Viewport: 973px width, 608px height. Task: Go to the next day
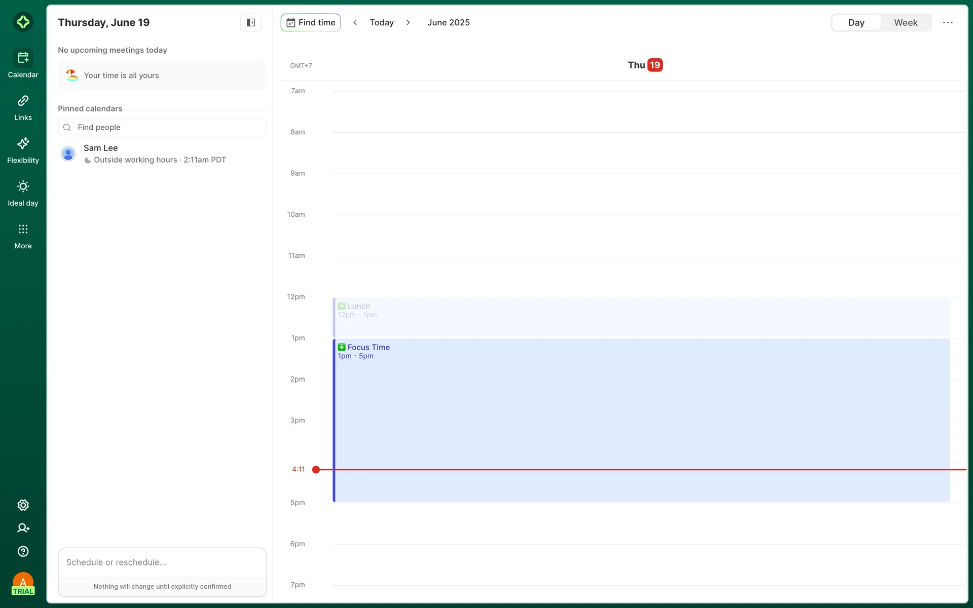click(408, 23)
